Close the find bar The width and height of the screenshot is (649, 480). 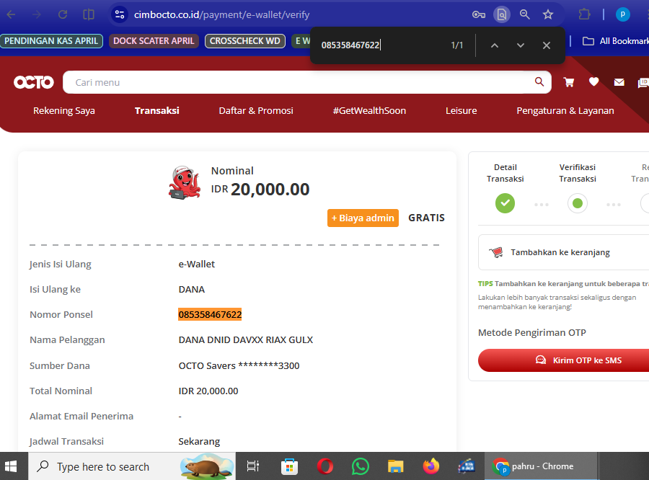pyautogui.click(x=547, y=45)
